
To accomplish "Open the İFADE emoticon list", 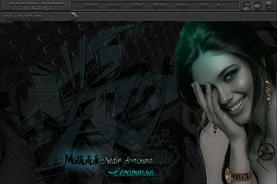I will 159,6.
